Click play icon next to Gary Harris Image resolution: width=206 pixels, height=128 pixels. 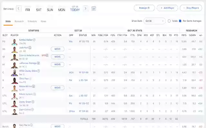[32, 125]
